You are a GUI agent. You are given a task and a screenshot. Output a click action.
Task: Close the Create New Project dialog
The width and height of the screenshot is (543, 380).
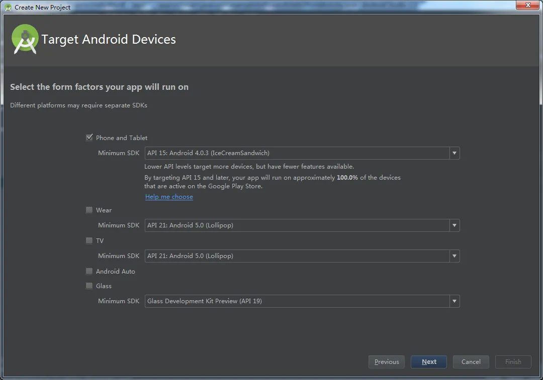[527, 5]
